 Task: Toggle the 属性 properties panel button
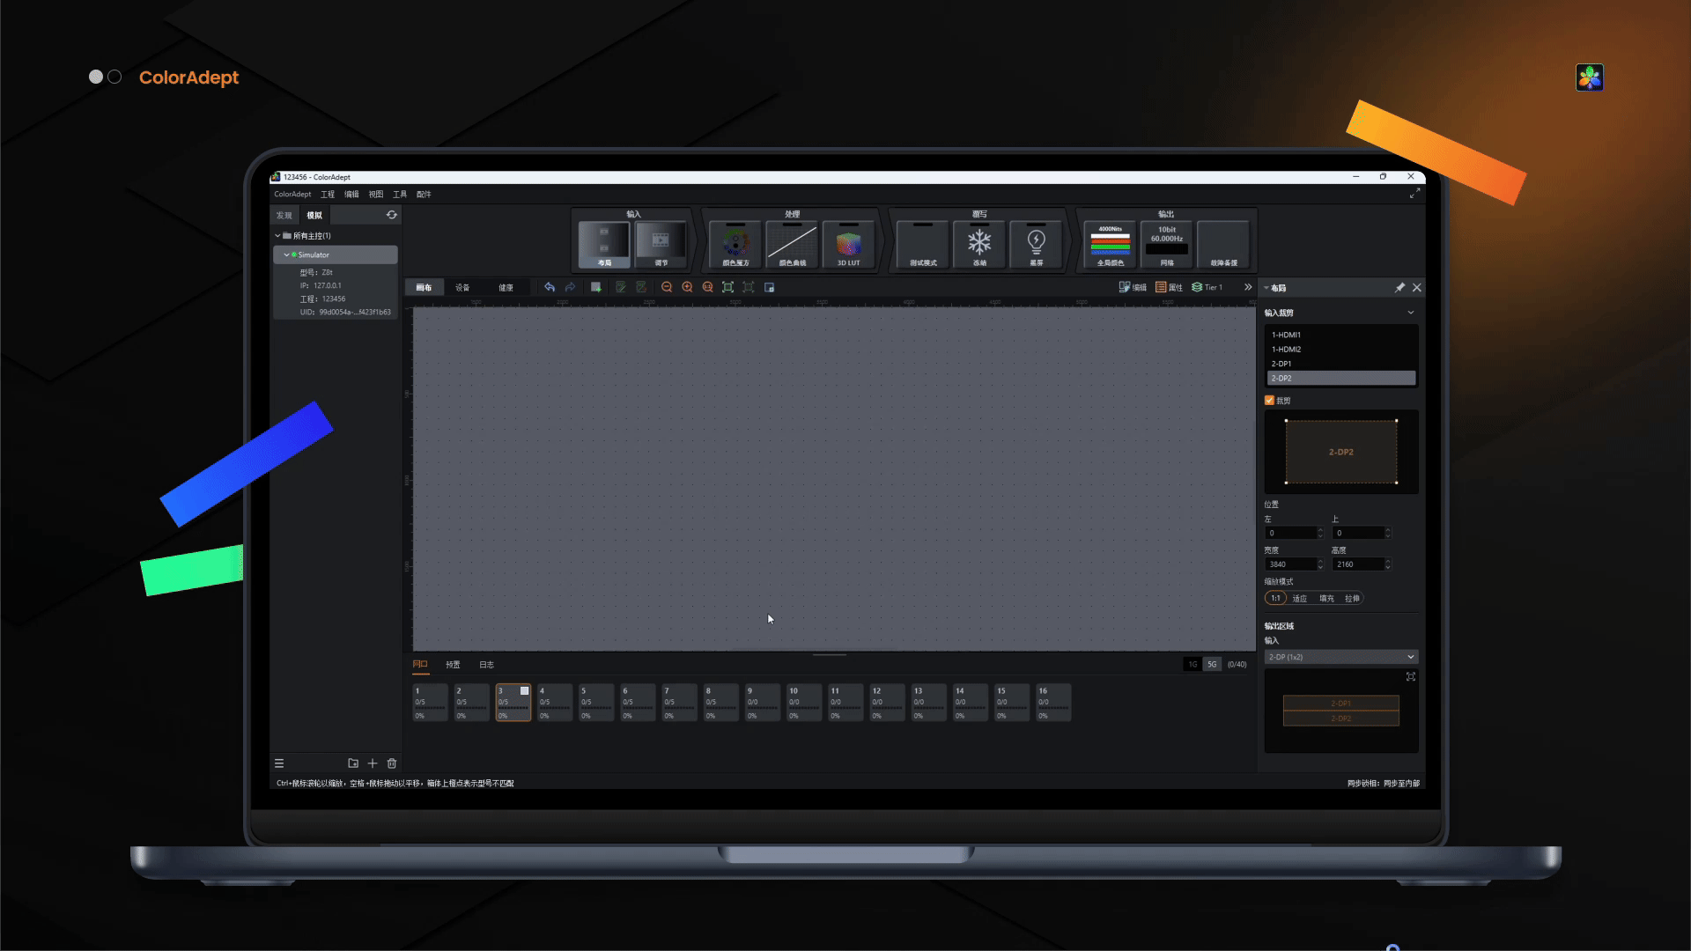pyautogui.click(x=1169, y=287)
